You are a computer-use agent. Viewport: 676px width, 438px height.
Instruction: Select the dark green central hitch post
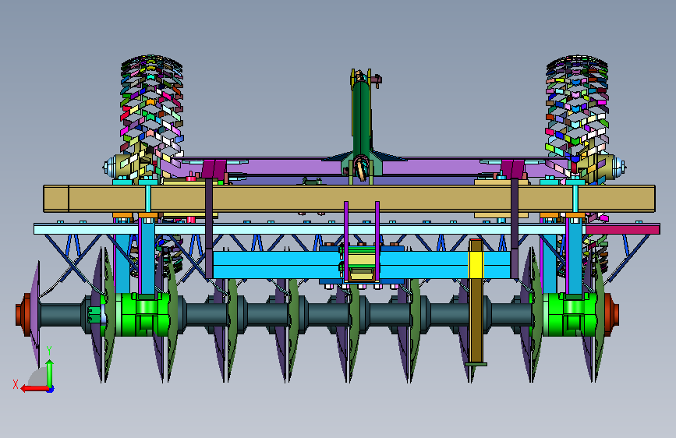click(x=361, y=118)
